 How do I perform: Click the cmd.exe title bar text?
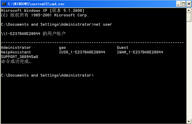pos(36,4)
